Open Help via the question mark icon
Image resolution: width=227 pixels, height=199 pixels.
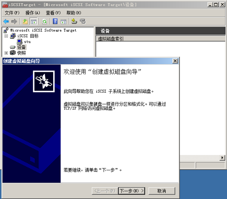[x=55, y=21]
